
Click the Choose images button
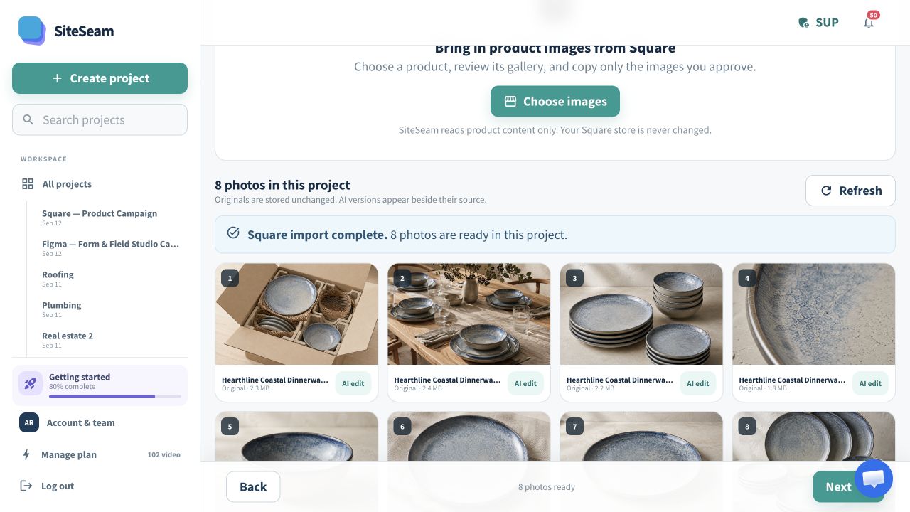click(x=555, y=102)
